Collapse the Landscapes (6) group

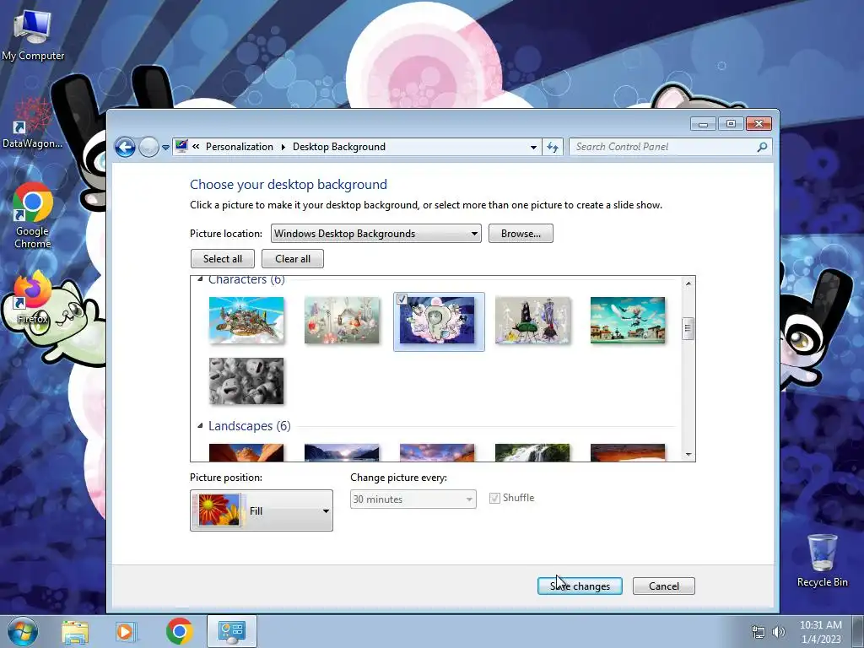click(x=200, y=425)
